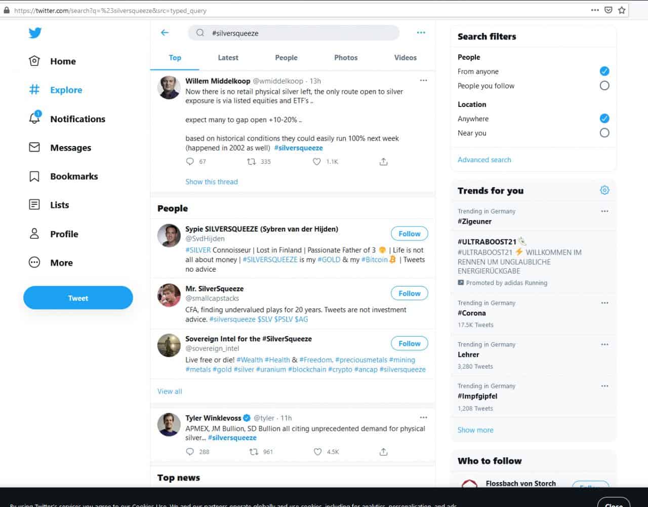Click the Twitter bird logo
Viewport: 648px width, 507px height.
click(x=35, y=33)
